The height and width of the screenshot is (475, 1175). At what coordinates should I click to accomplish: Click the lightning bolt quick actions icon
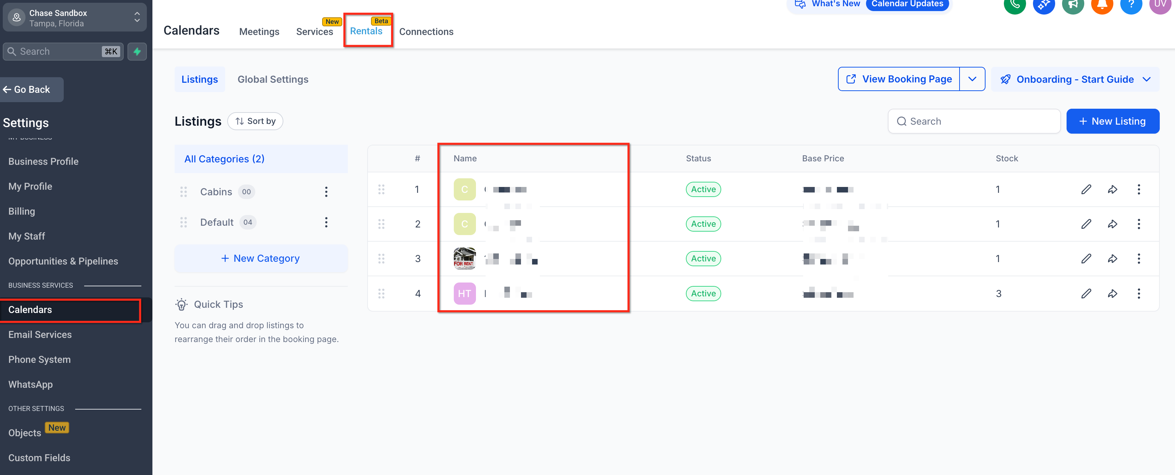137,52
